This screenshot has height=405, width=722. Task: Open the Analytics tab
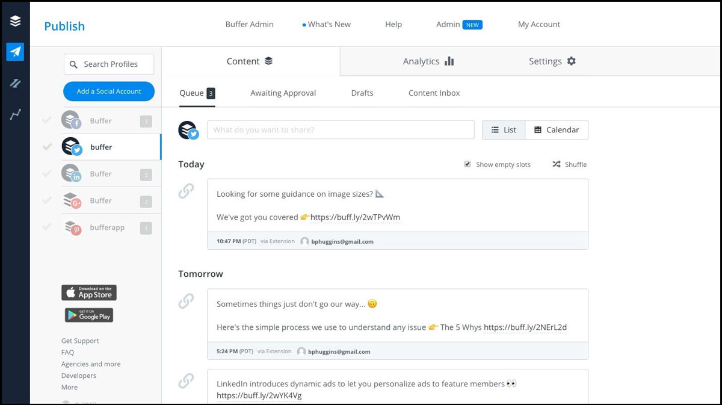pos(428,61)
